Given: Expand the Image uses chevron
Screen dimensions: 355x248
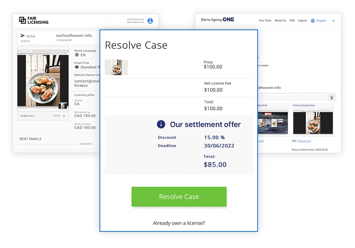Looking at the screenshot, I should pyautogui.click(x=64, y=116).
